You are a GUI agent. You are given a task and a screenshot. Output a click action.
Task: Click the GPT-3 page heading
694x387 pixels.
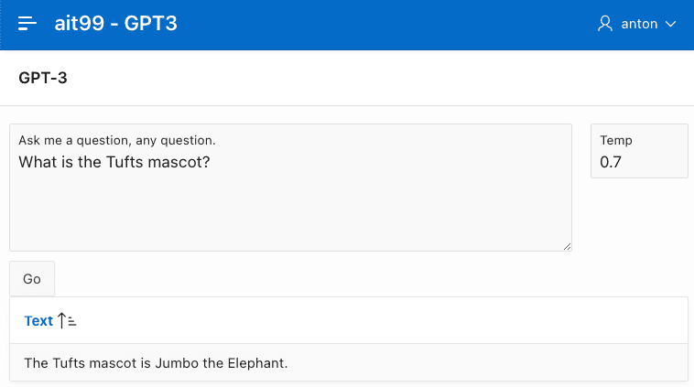coord(43,78)
